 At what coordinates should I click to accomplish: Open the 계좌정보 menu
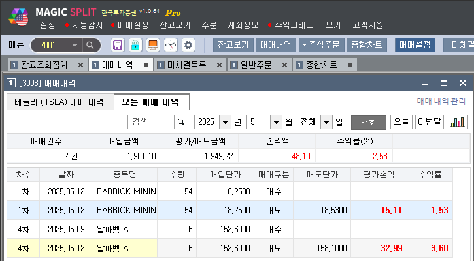(x=243, y=25)
